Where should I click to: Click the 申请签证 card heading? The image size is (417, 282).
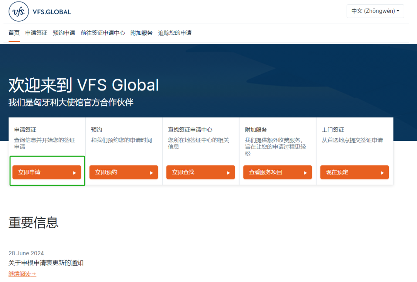[x=25, y=130]
